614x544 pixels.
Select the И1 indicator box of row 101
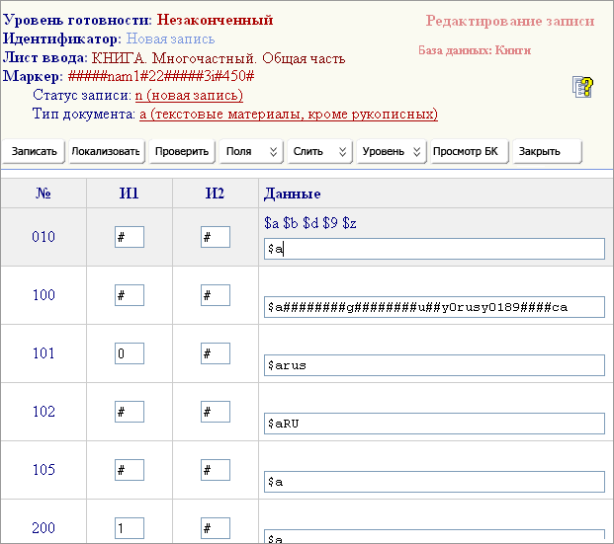pos(130,353)
